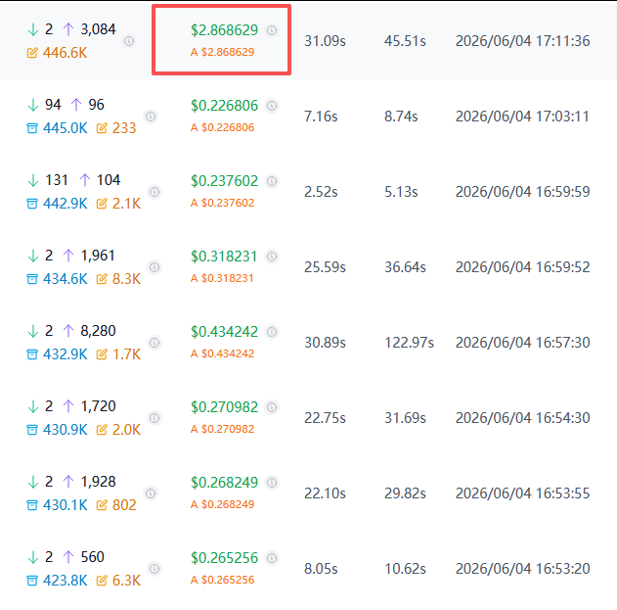Click the 430.1K cache read value
Screen dimensions: 617x610
[66, 505]
